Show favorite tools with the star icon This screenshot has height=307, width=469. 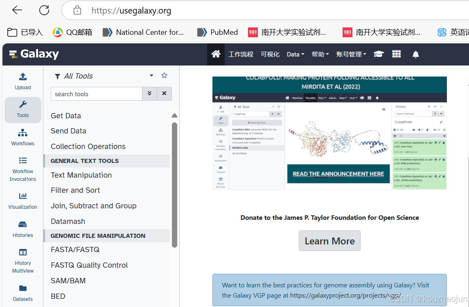point(164,75)
